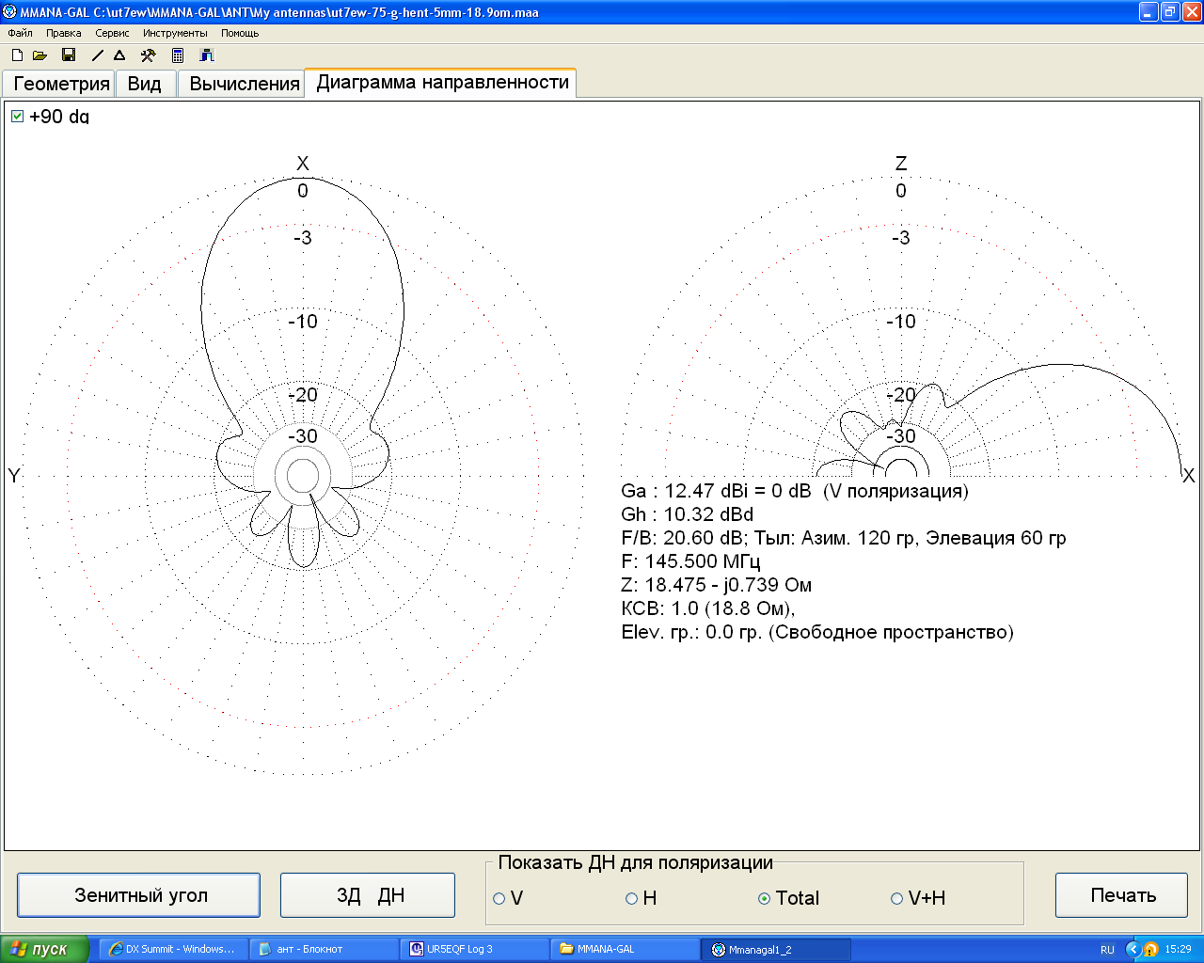
Task: Open the Файл menu
Action: coord(20,33)
